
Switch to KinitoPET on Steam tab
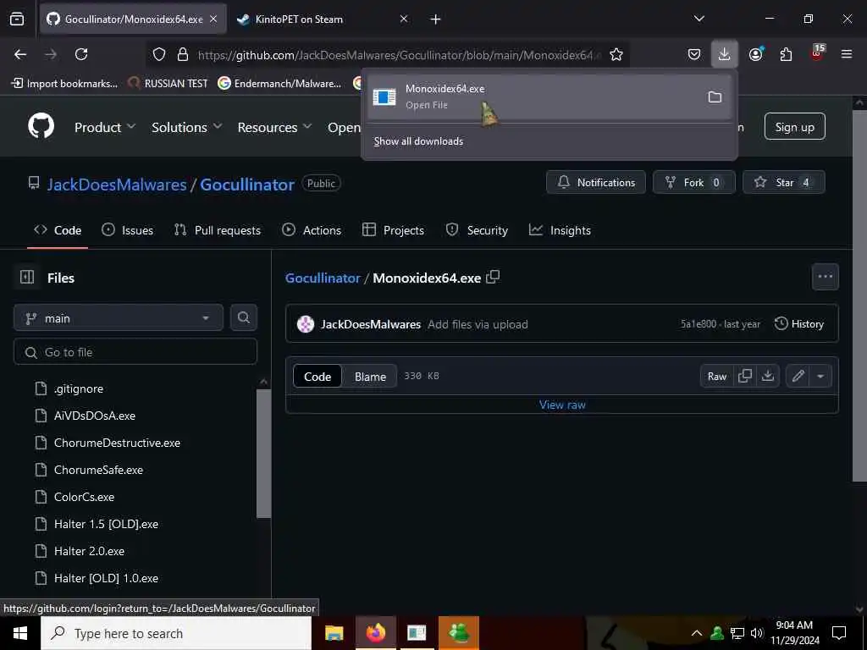(x=321, y=19)
